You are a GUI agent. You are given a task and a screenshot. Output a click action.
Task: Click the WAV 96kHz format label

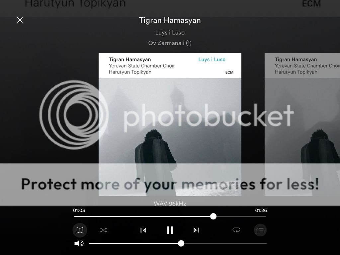click(x=170, y=204)
